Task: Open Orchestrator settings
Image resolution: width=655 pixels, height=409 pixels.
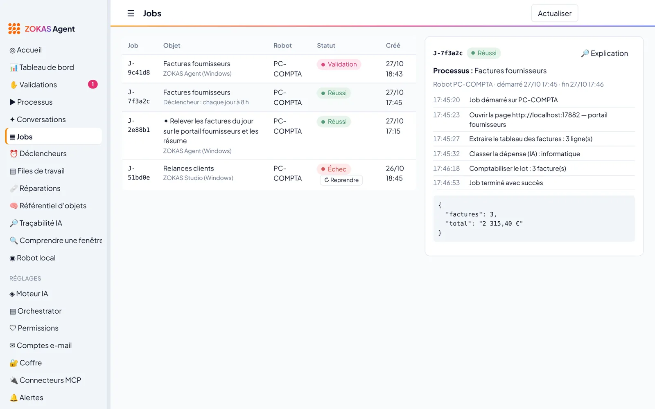Action: tap(54, 311)
